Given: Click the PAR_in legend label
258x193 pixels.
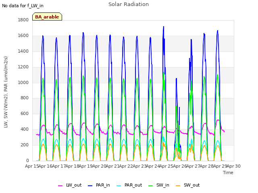Looking at the screenshot, I should coord(103,185).
